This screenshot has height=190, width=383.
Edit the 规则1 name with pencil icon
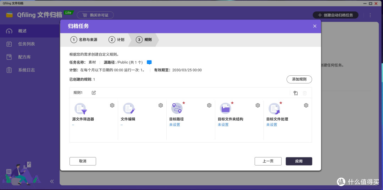coord(94,93)
